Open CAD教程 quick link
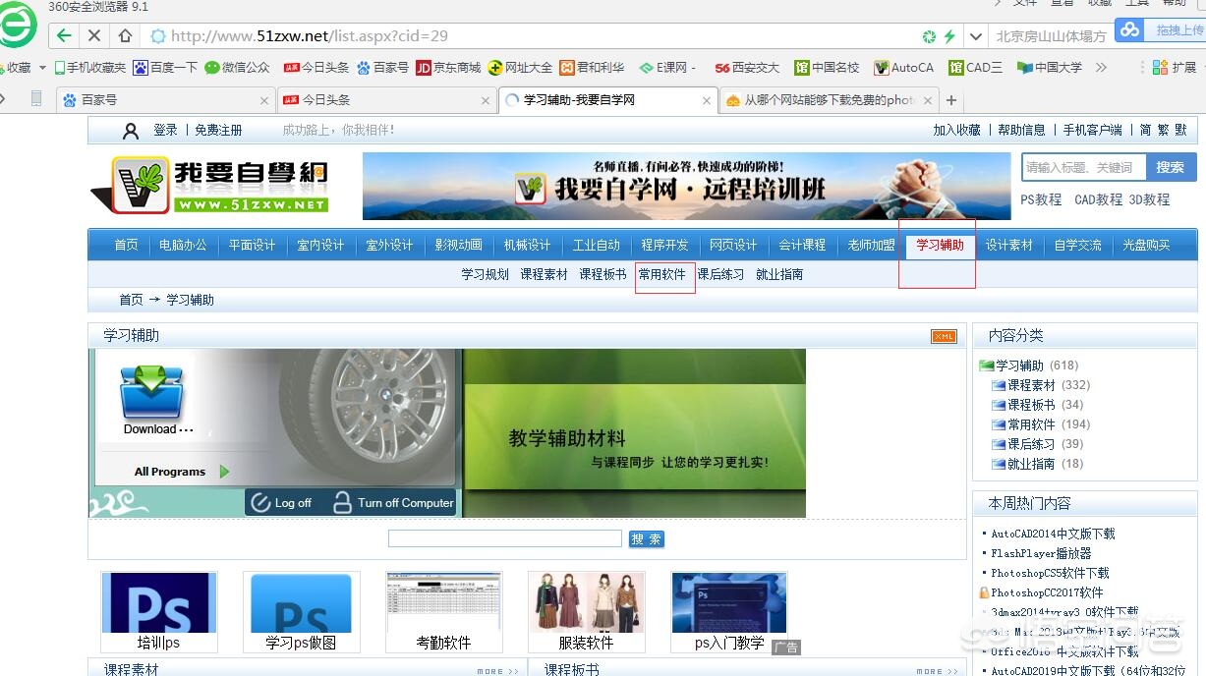This screenshot has height=676, width=1206. click(1098, 199)
